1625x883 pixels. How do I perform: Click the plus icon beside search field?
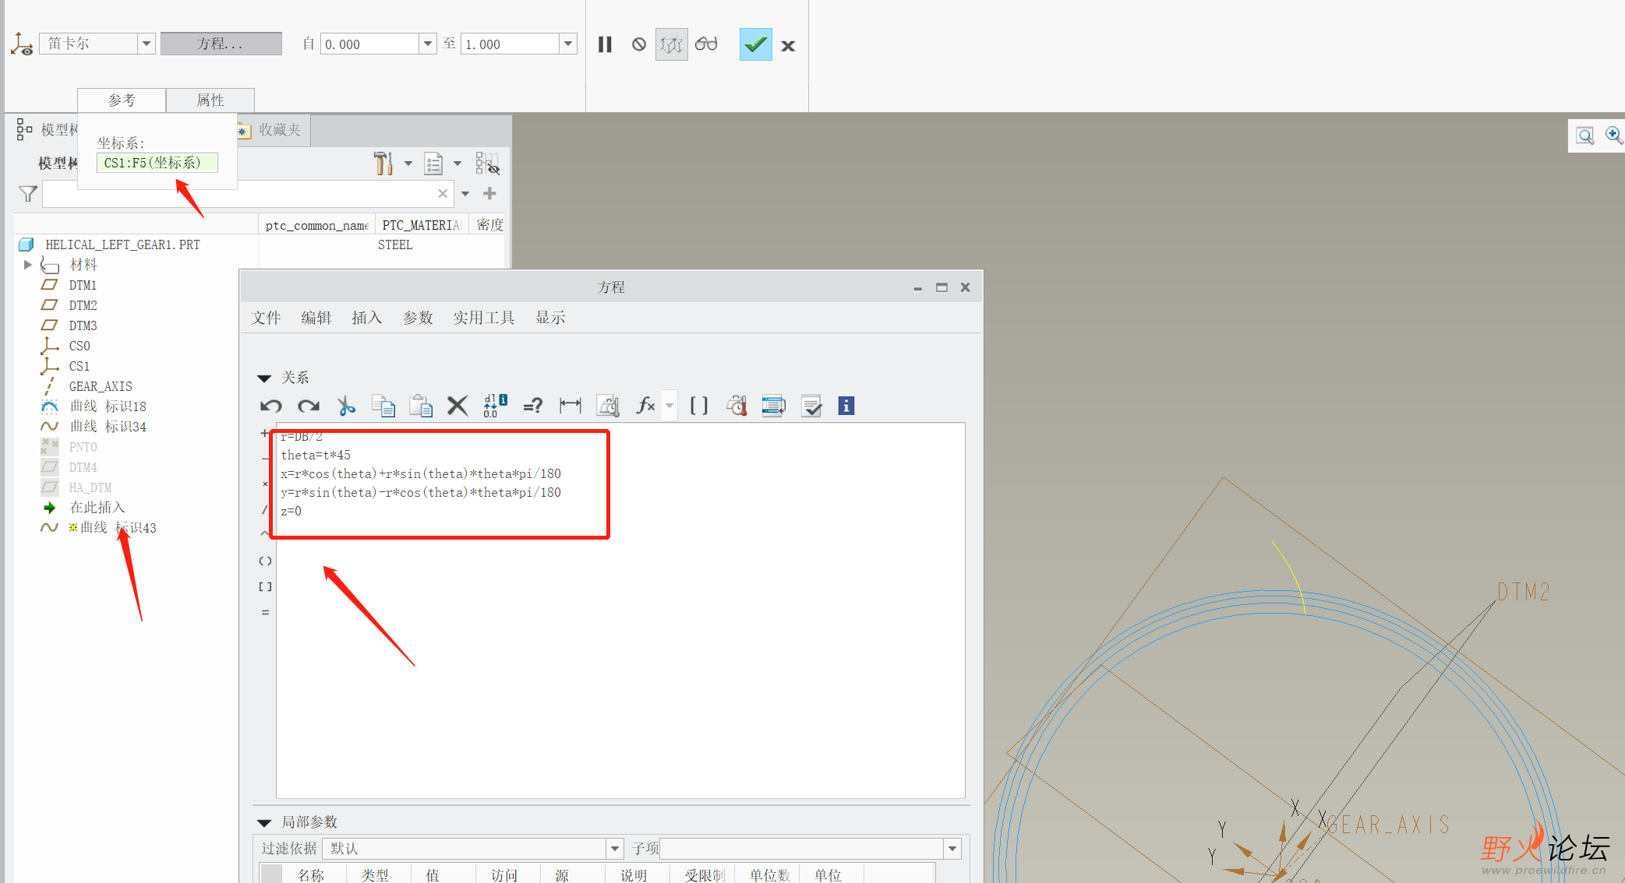point(489,193)
